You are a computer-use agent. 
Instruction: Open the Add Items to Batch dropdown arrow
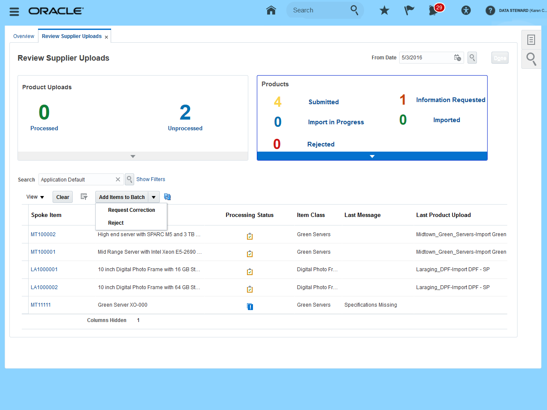(154, 197)
